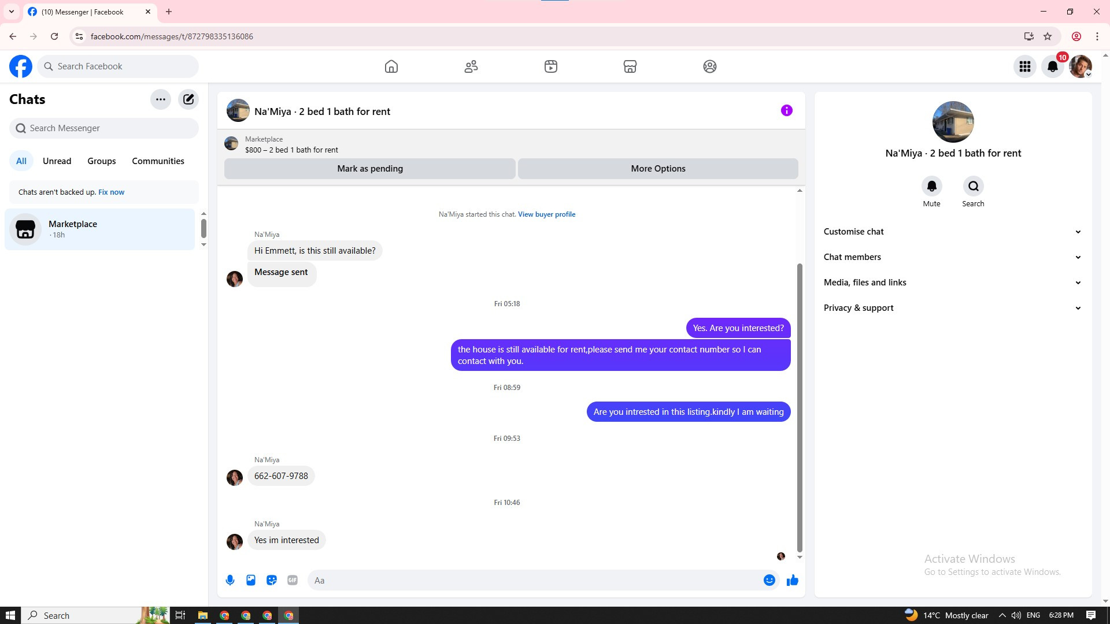The image size is (1110, 624).
Task: Click the voice clip microphone icon
Action: click(x=230, y=580)
